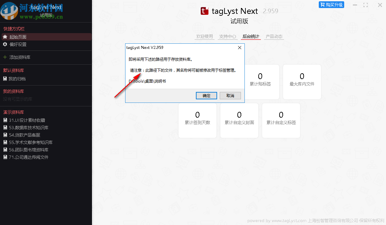The height and width of the screenshot is (225, 386).
Task: Open 53.数据库技术知识库 library icon
Action: 5,127
